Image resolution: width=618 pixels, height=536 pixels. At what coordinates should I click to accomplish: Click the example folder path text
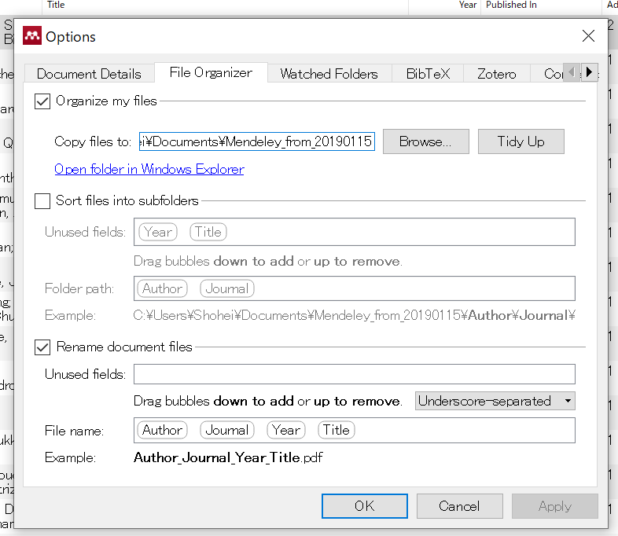(x=355, y=315)
